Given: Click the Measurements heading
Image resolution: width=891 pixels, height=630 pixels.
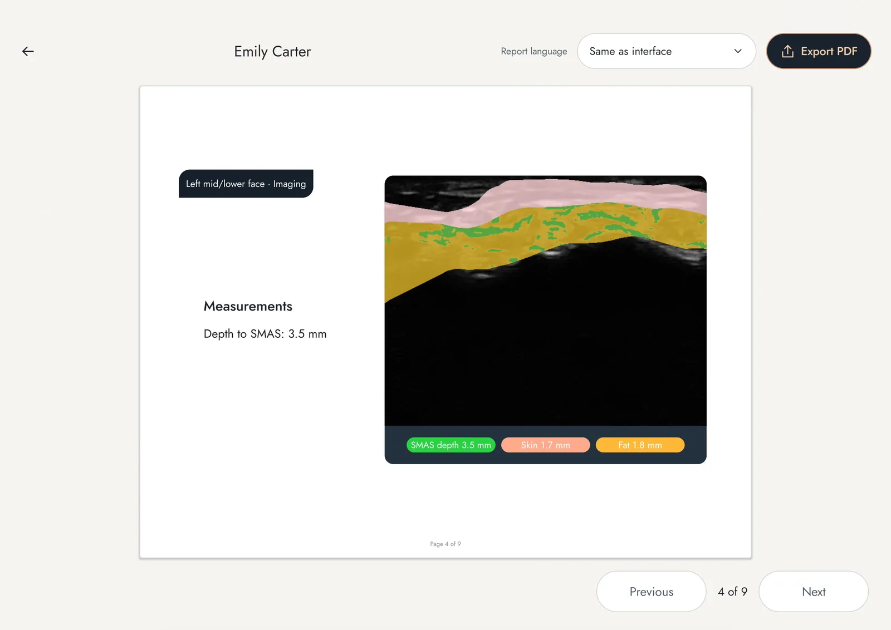Looking at the screenshot, I should [248, 306].
